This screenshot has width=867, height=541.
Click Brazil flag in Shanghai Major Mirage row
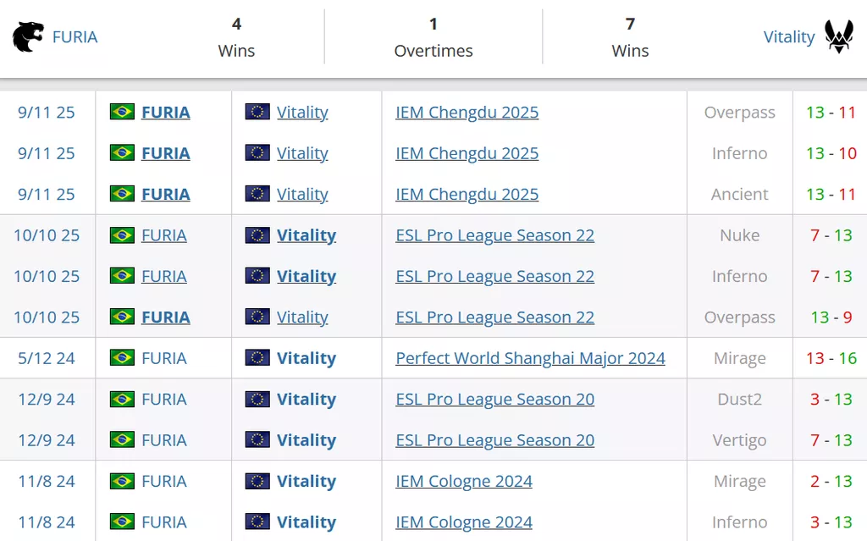[x=122, y=358]
